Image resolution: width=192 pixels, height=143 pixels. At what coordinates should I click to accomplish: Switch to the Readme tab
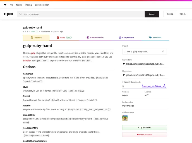pyautogui.click(x=36, y=38)
